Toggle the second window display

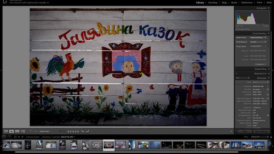pos(9,137)
